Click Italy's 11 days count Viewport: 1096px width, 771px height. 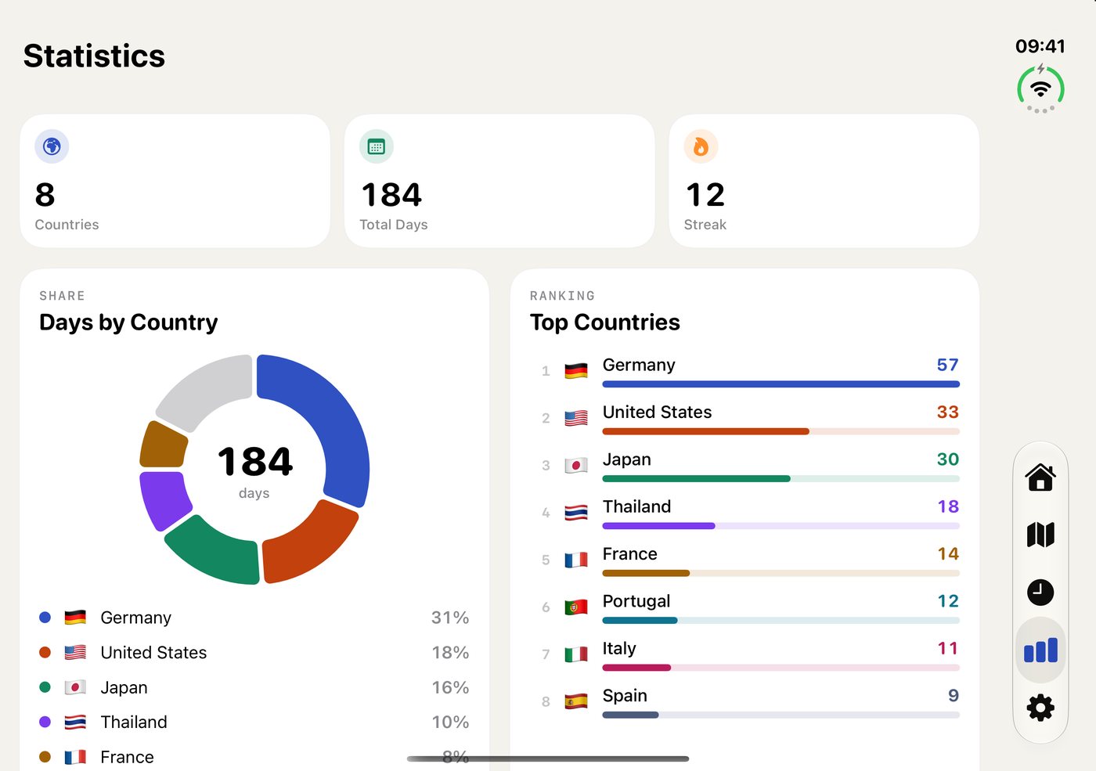coord(948,648)
